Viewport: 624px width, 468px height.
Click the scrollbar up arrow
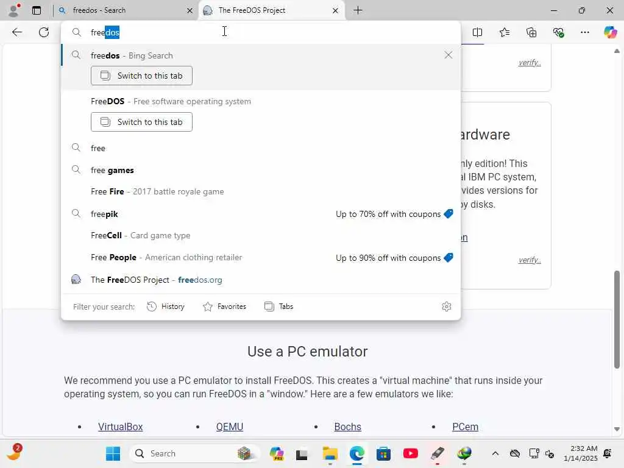[x=617, y=51]
